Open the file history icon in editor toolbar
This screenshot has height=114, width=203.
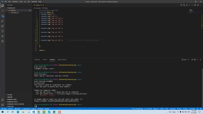pos(181,5)
